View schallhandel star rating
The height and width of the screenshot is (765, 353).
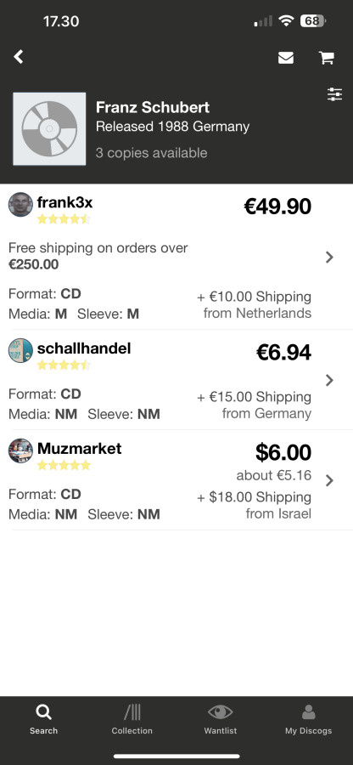(64, 365)
